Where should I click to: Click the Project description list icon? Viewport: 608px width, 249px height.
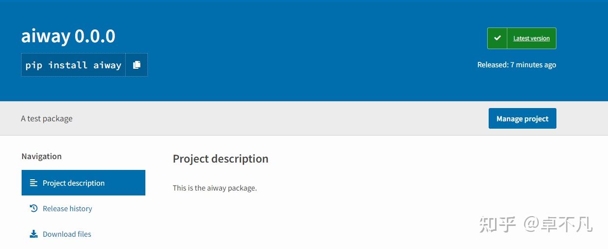tap(33, 183)
